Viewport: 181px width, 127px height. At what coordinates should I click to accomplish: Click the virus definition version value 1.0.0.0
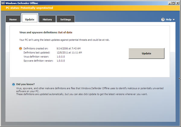click(61, 57)
